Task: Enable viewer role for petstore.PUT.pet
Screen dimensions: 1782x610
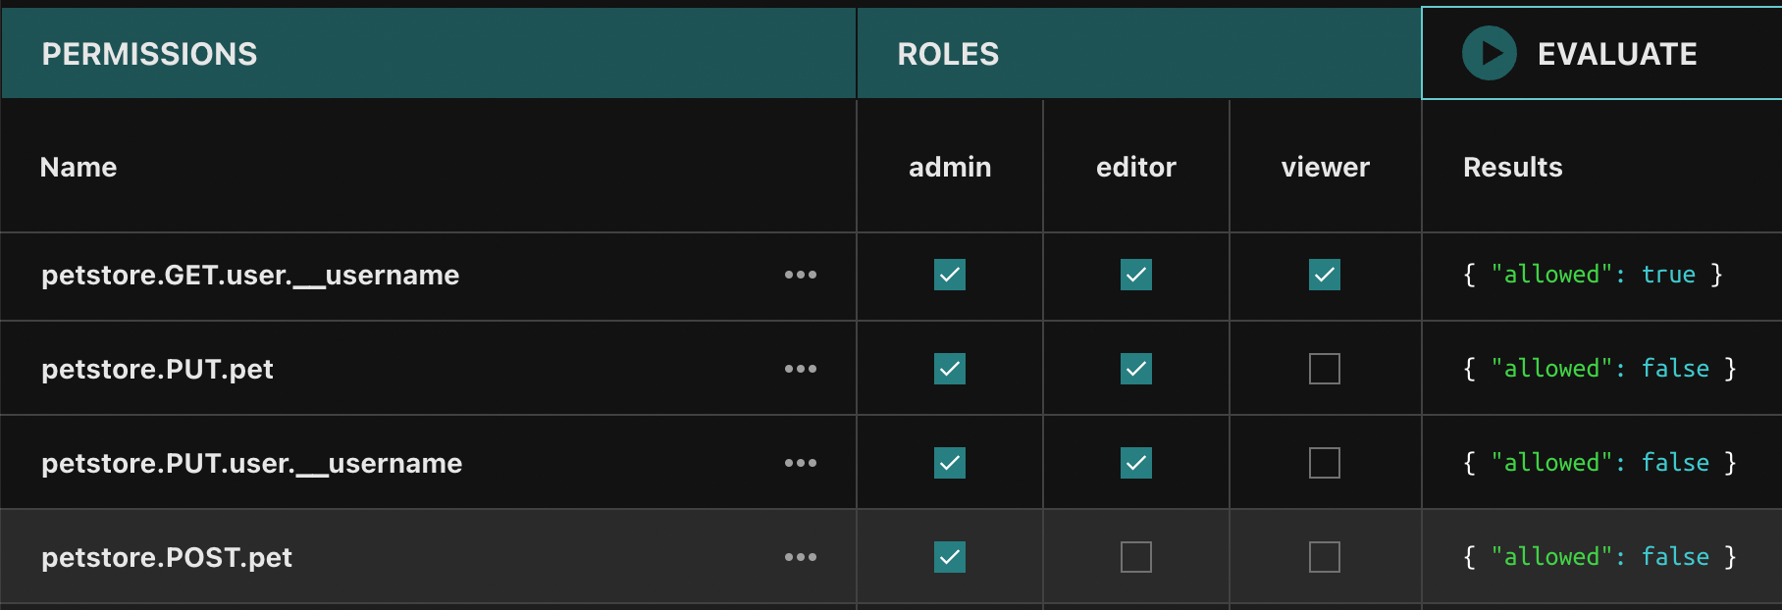Action: (1324, 369)
